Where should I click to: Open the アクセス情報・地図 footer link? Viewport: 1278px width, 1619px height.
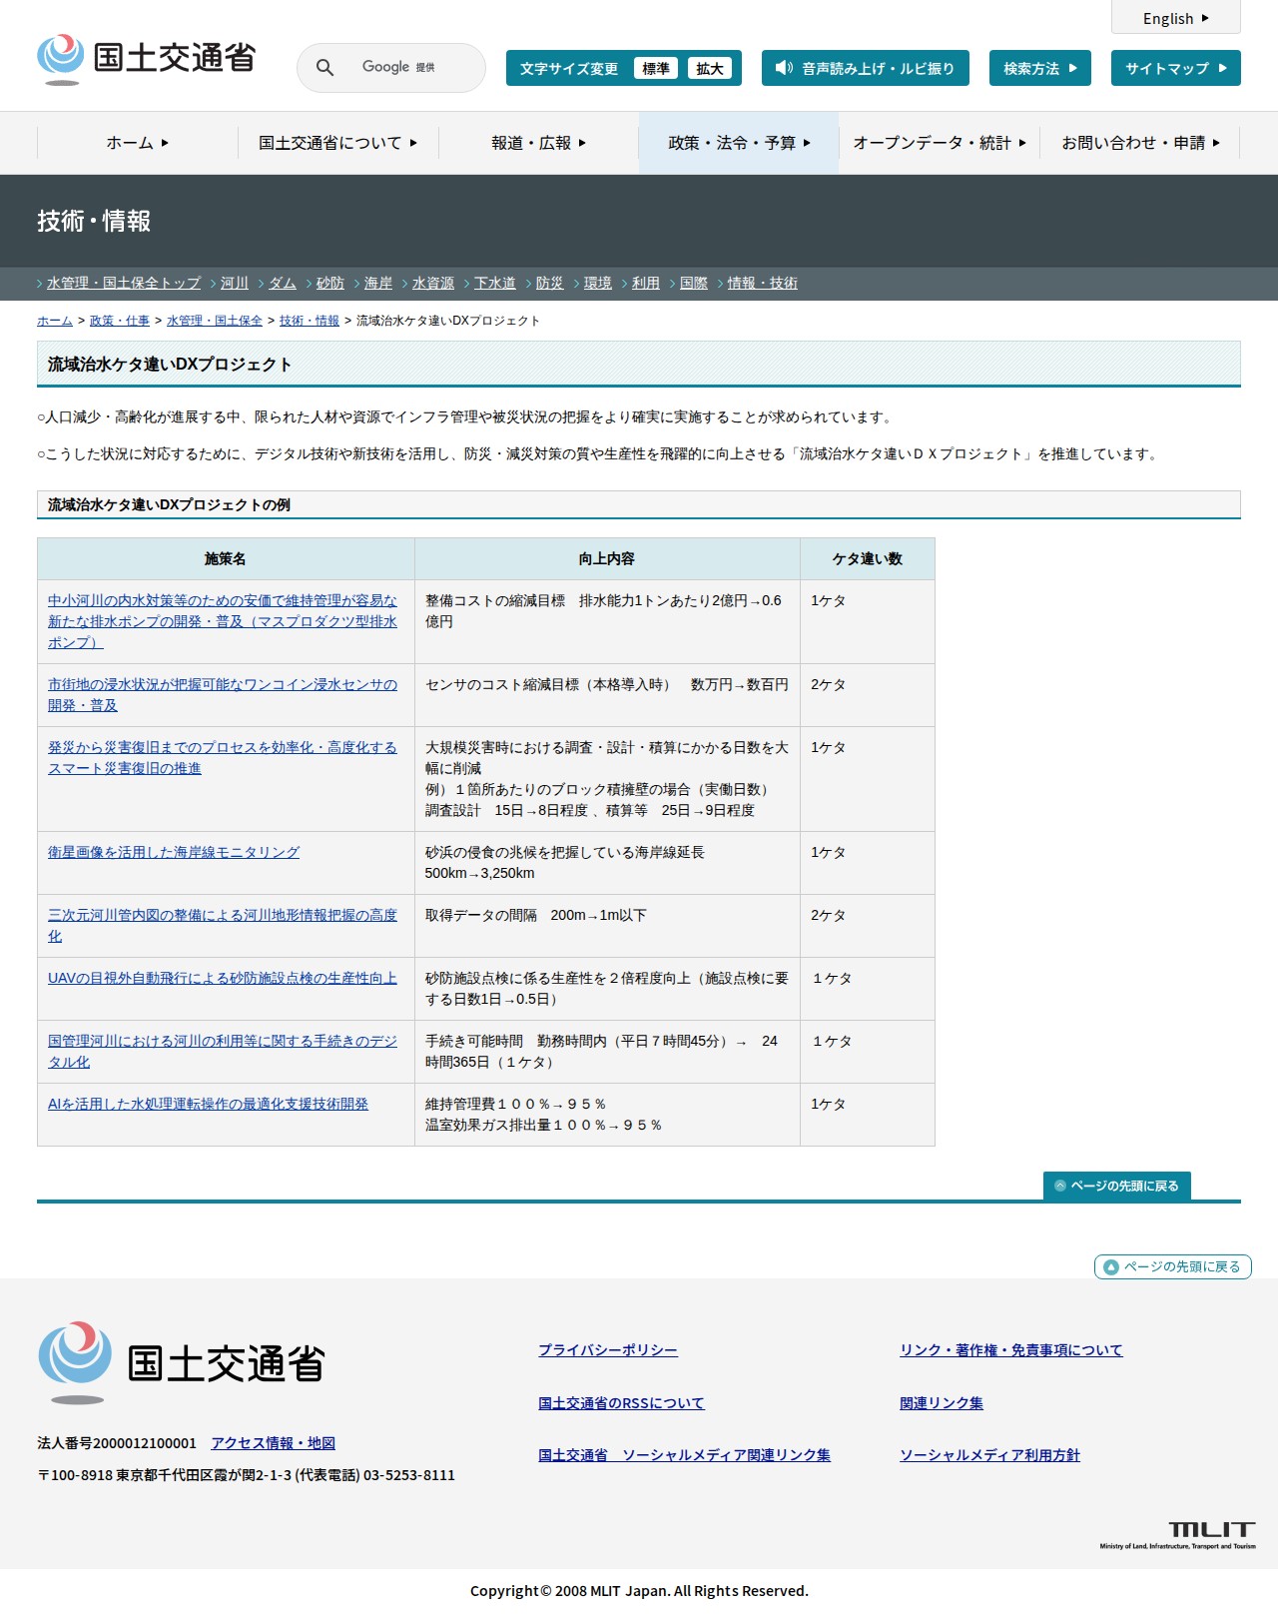(x=273, y=1443)
